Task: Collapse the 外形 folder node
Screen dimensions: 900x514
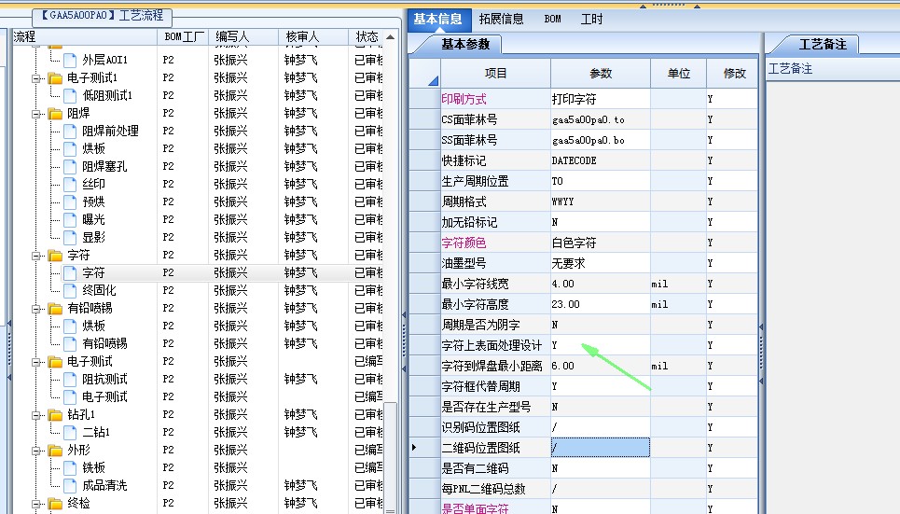Action: tap(36, 451)
